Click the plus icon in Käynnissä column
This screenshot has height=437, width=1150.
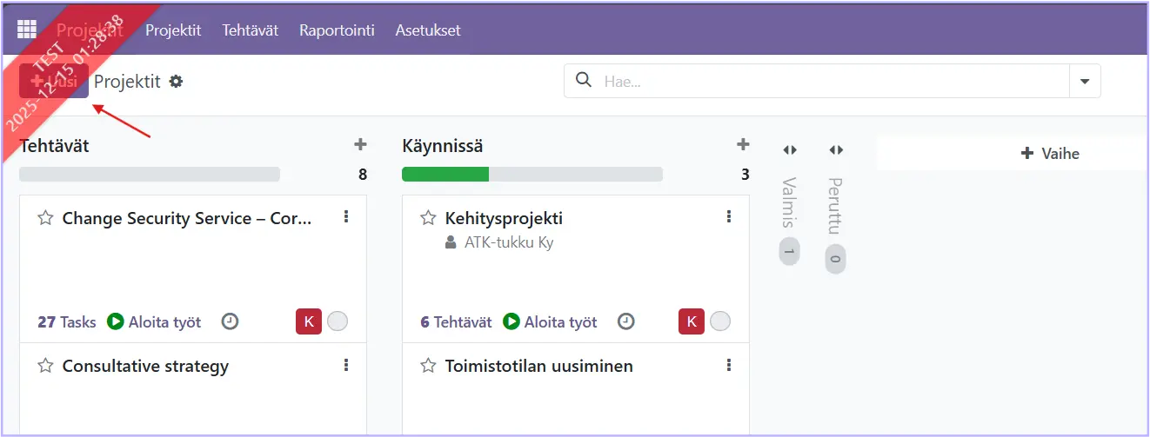click(743, 145)
